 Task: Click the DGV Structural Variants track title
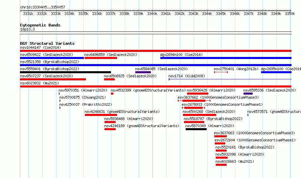click(47, 43)
